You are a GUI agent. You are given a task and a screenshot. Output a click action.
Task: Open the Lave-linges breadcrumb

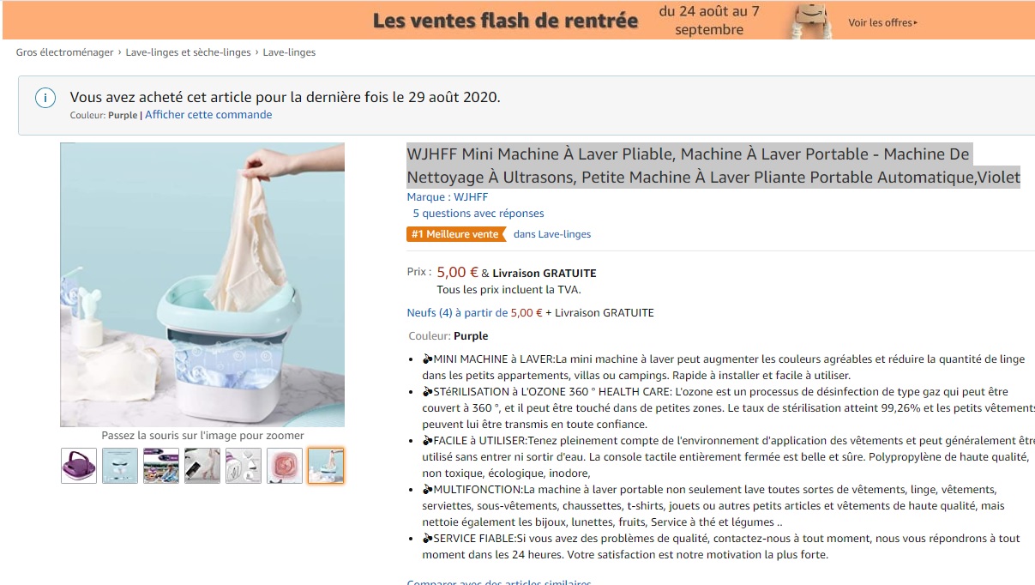pos(289,52)
